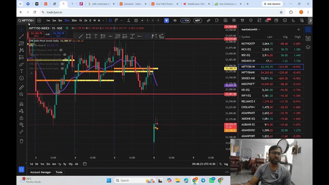The width and height of the screenshot is (329, 185).
Task: Select the 30m timeframe
Action: (x=74, y=21)
